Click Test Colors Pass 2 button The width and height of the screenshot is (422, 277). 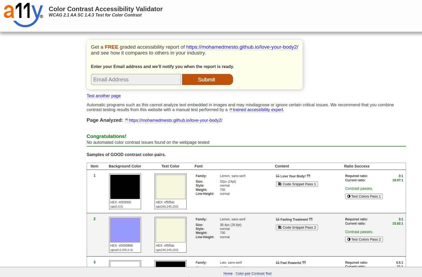point(364,239)
